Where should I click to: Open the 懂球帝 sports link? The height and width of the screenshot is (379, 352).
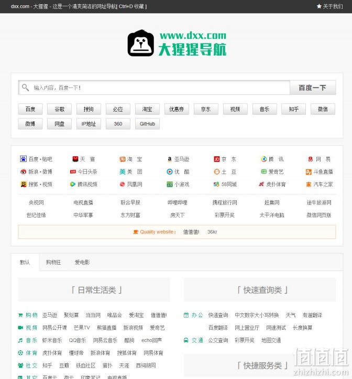76,353
